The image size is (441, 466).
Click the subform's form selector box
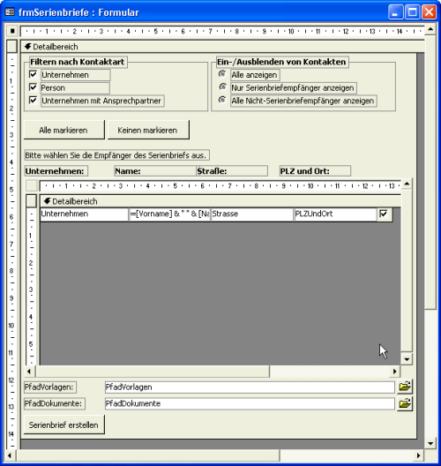pyautogui.click(x=31, y=185)
